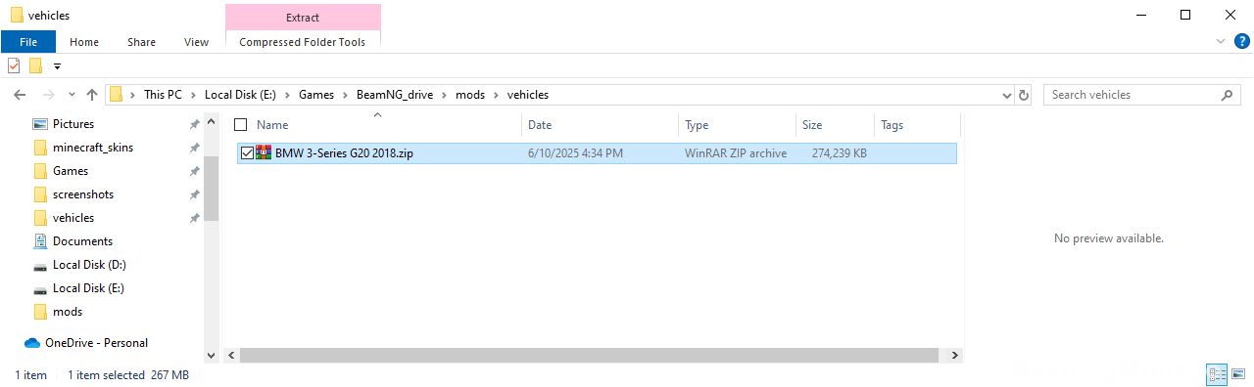
Task: Click the Forward navigation arrow
Action: (47, 95)
